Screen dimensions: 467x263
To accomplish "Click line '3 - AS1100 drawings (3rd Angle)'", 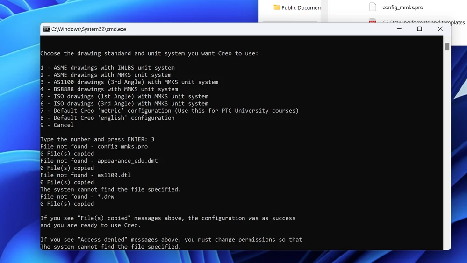I will (x=129, y=82).
